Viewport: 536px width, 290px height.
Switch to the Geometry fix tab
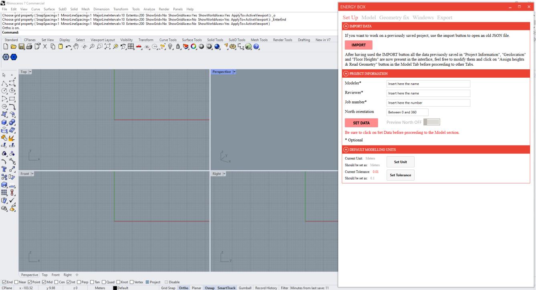coord(394,18)
